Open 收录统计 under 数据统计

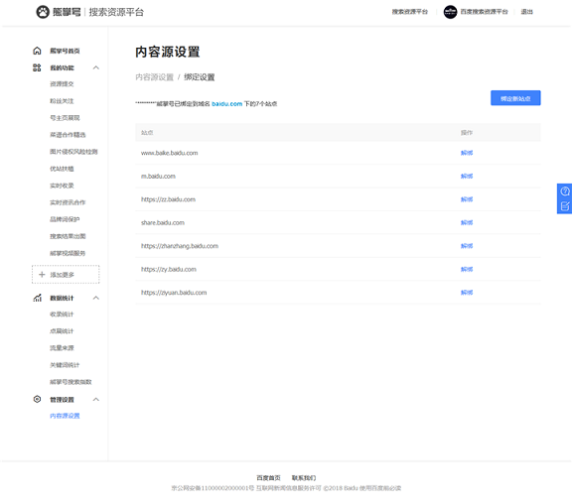62,315
